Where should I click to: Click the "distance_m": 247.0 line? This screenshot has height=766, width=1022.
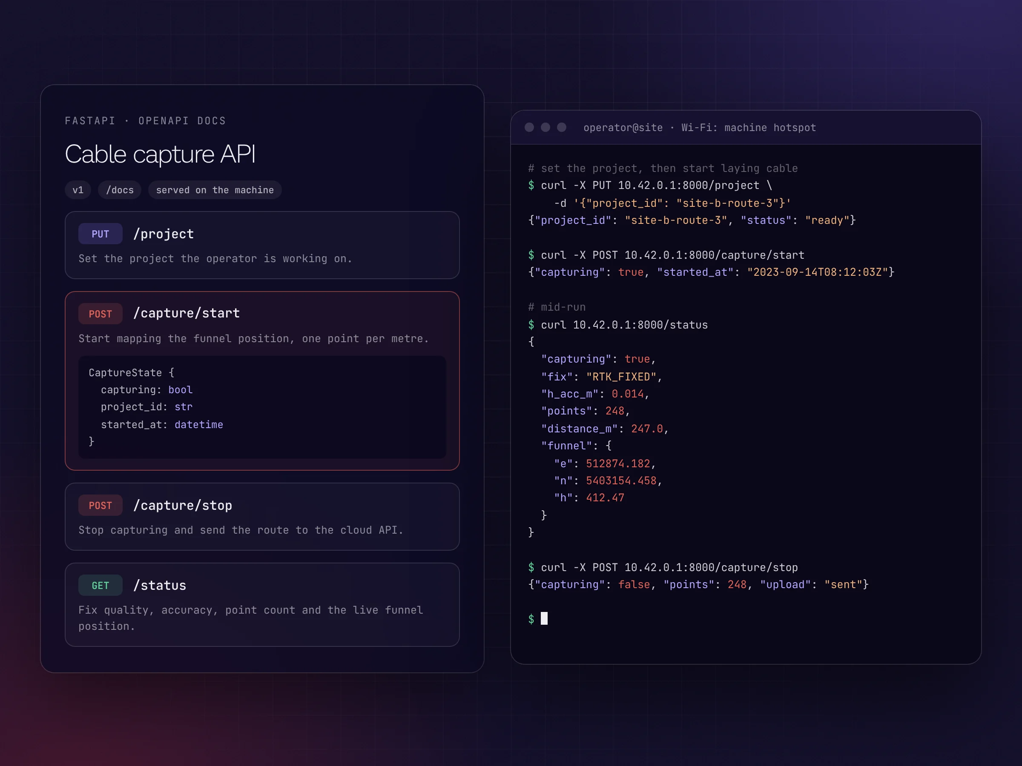click(605, 429)
